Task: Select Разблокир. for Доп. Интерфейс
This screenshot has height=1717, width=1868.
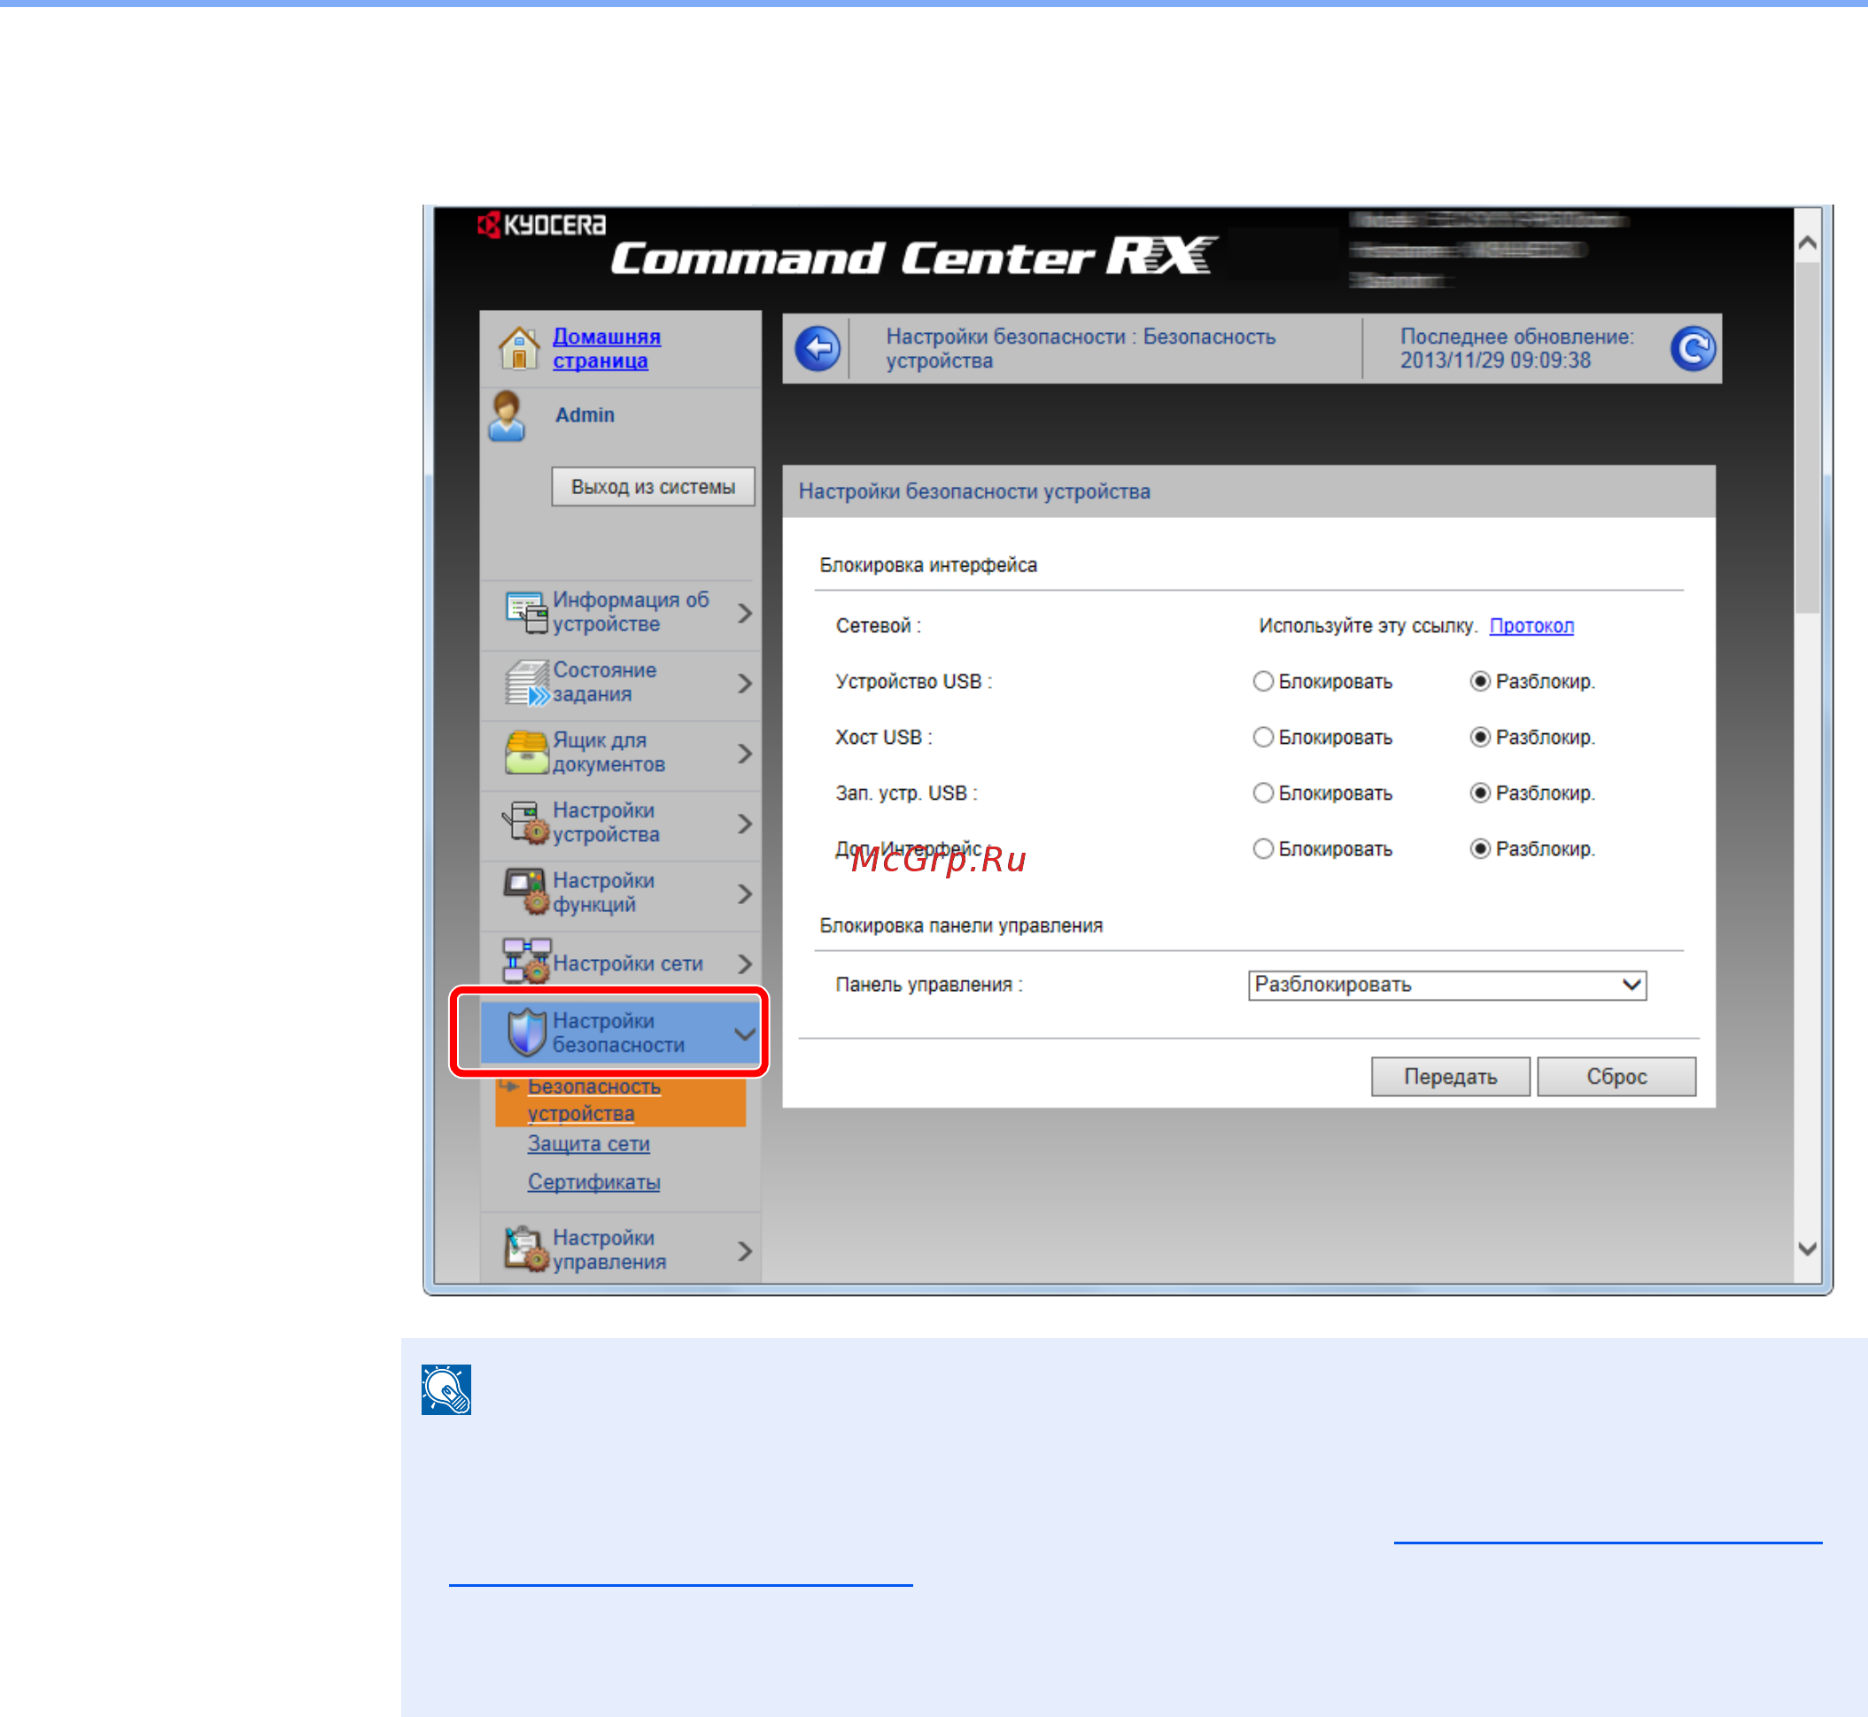Action: (1479, 849)
